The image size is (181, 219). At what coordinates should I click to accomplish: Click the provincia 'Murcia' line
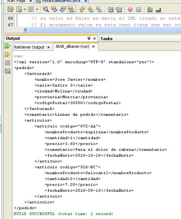pyautogui.click(x=71, y=97)
